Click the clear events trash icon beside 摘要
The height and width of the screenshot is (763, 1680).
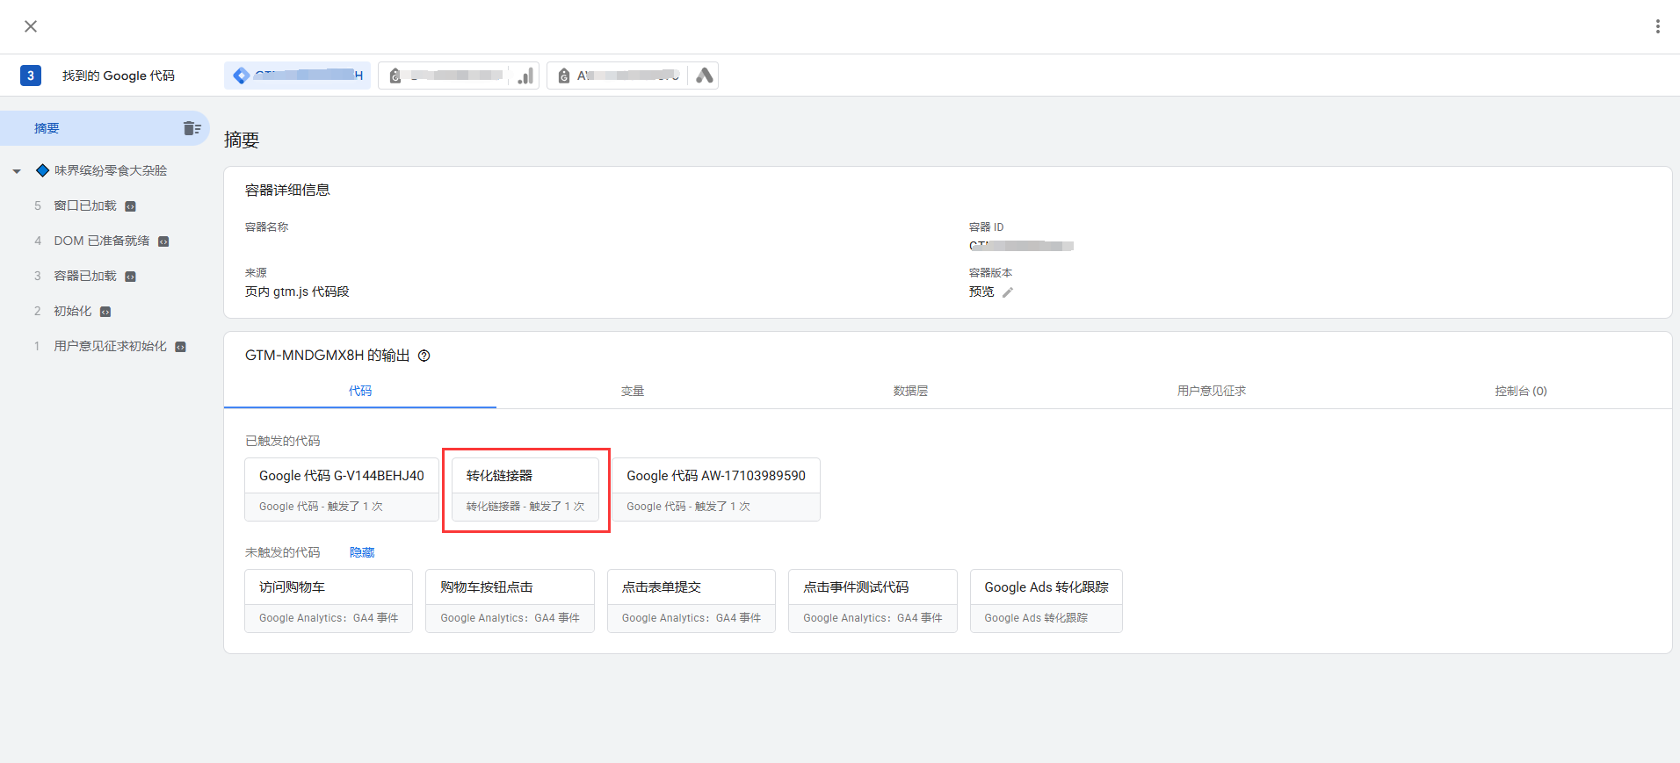click(192, 128)
